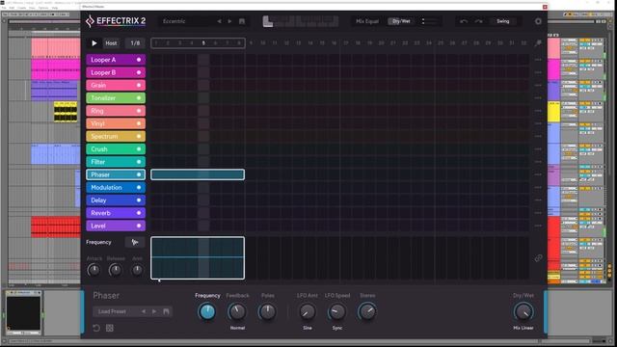Go to next global preset arrow

coord(229,21)
